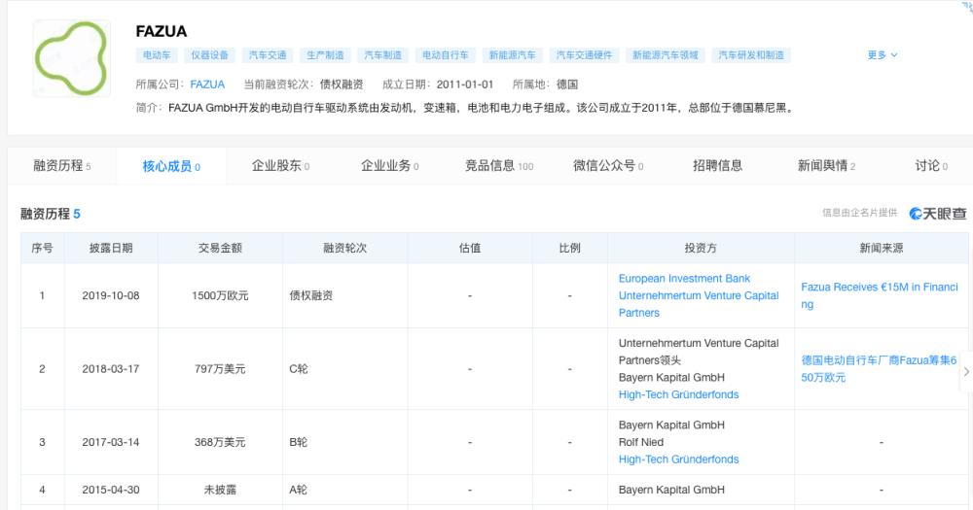Expand the 更多 tags dropdown

(882, 55)
